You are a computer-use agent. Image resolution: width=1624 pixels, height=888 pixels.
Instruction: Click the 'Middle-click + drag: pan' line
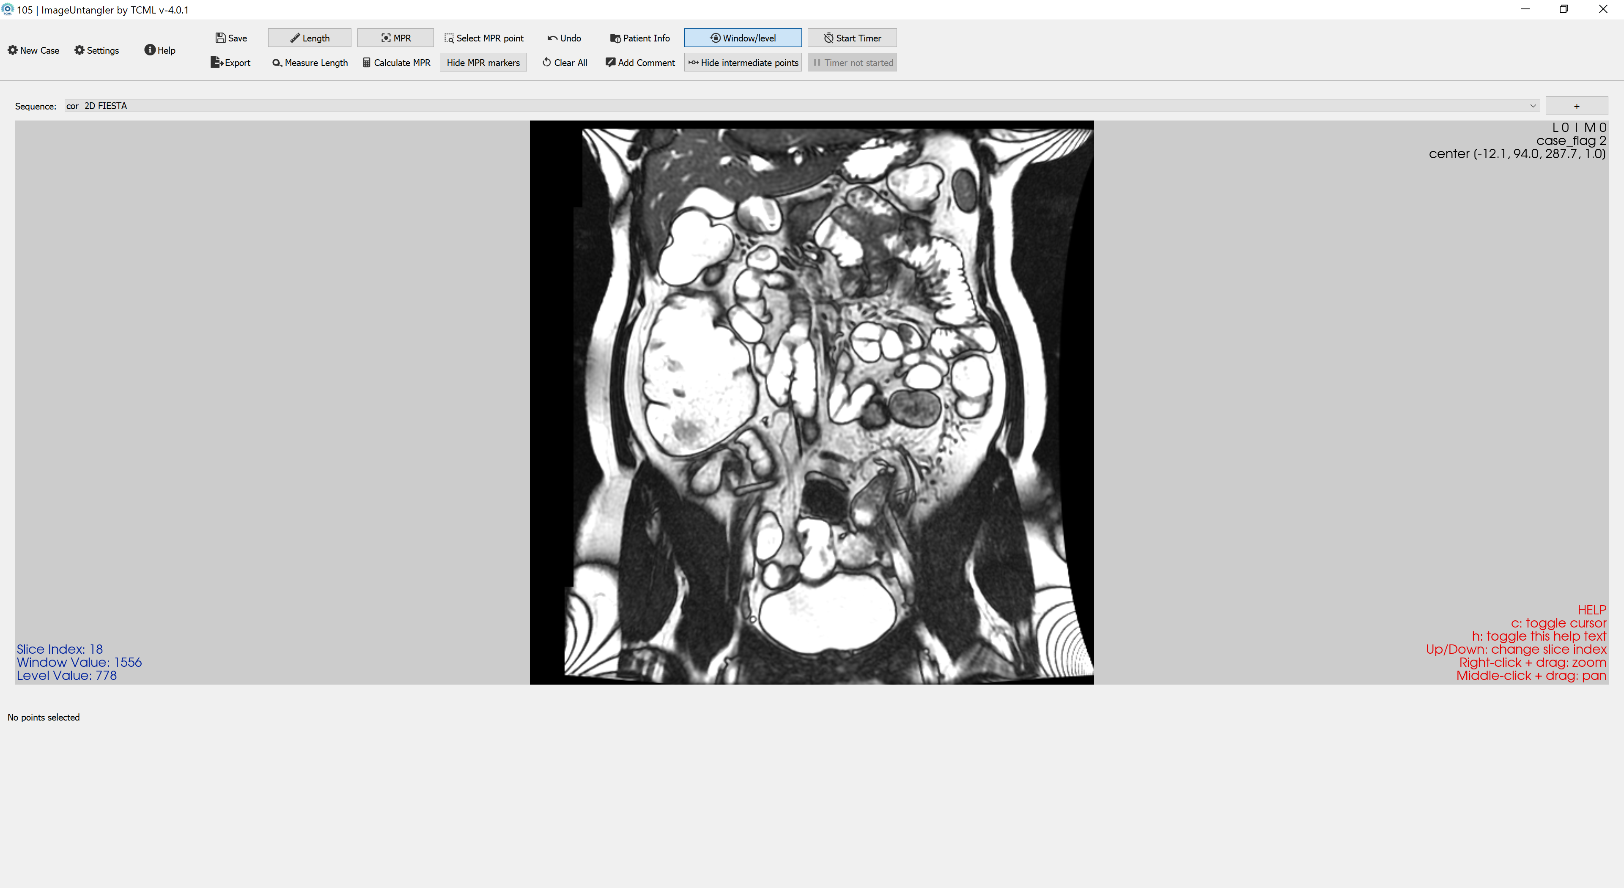(x=1531, y=676)
